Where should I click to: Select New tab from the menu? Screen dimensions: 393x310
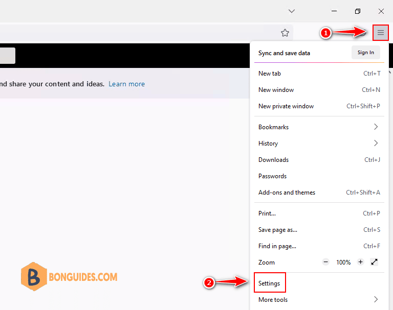tap(319, 74)
